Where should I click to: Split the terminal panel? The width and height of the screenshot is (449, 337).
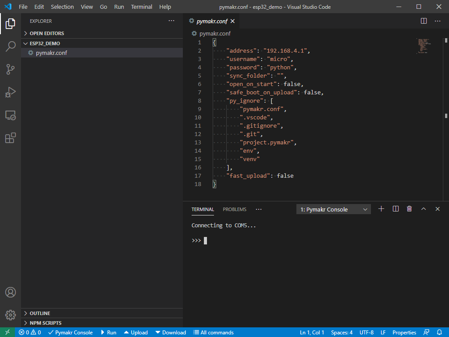(x=396, y=209)
